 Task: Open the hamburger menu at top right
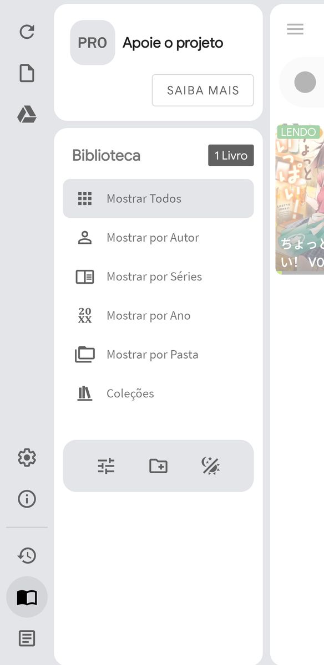tap(295, 29)
